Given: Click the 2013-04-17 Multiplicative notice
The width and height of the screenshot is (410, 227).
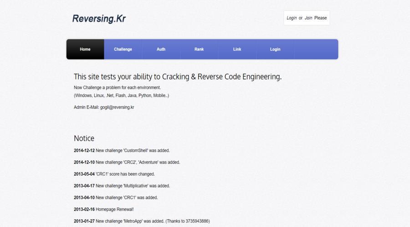Looking at the screenshot, I should click(122, 186).
